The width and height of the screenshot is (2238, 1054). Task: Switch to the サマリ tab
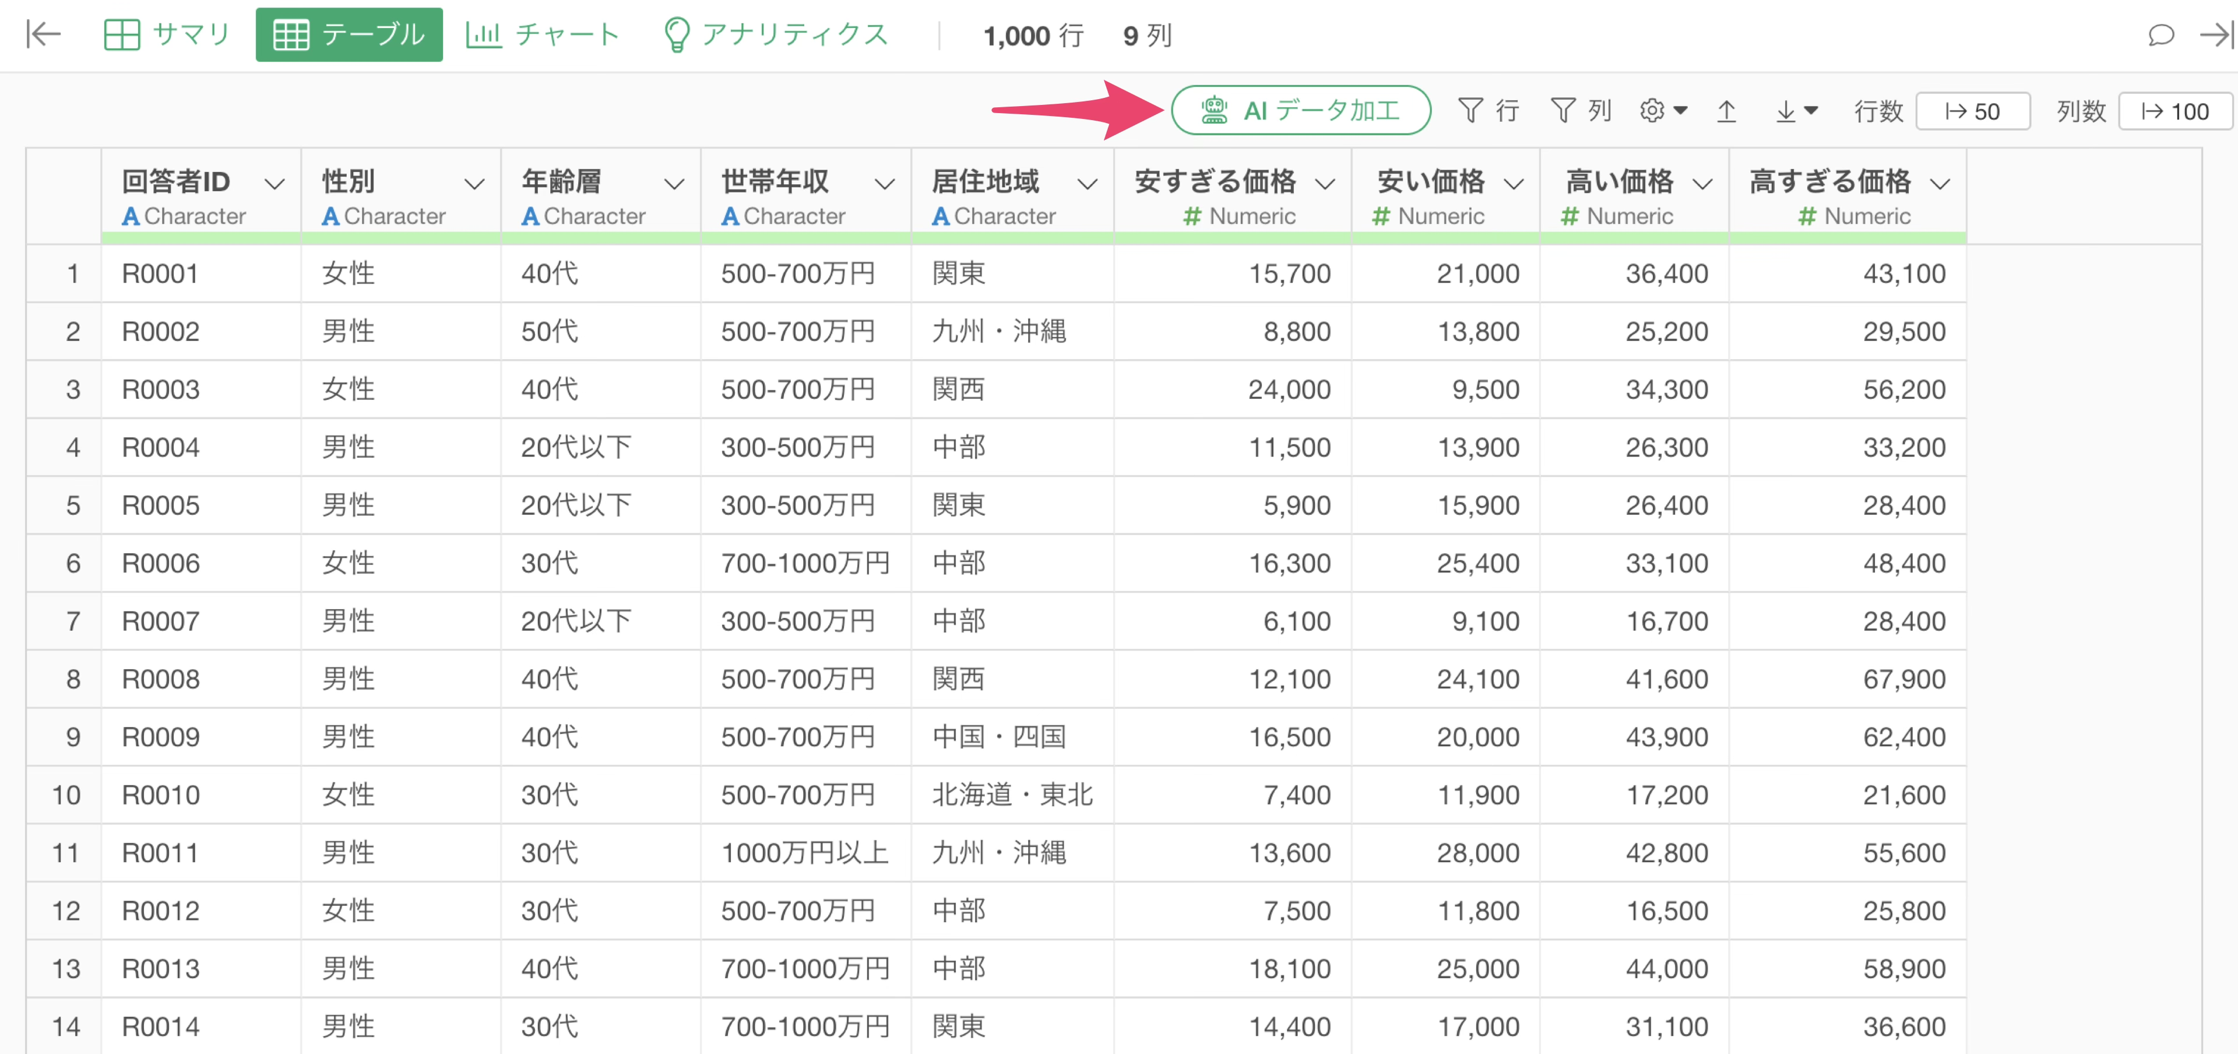pyautogui.click(x=167, y=35)
